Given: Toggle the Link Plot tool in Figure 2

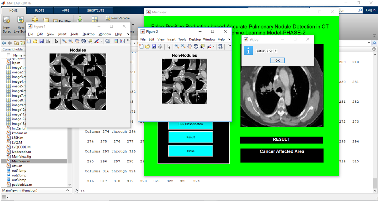Looking at the screenshot, I should pyautogui.click(x=220, y=46).
